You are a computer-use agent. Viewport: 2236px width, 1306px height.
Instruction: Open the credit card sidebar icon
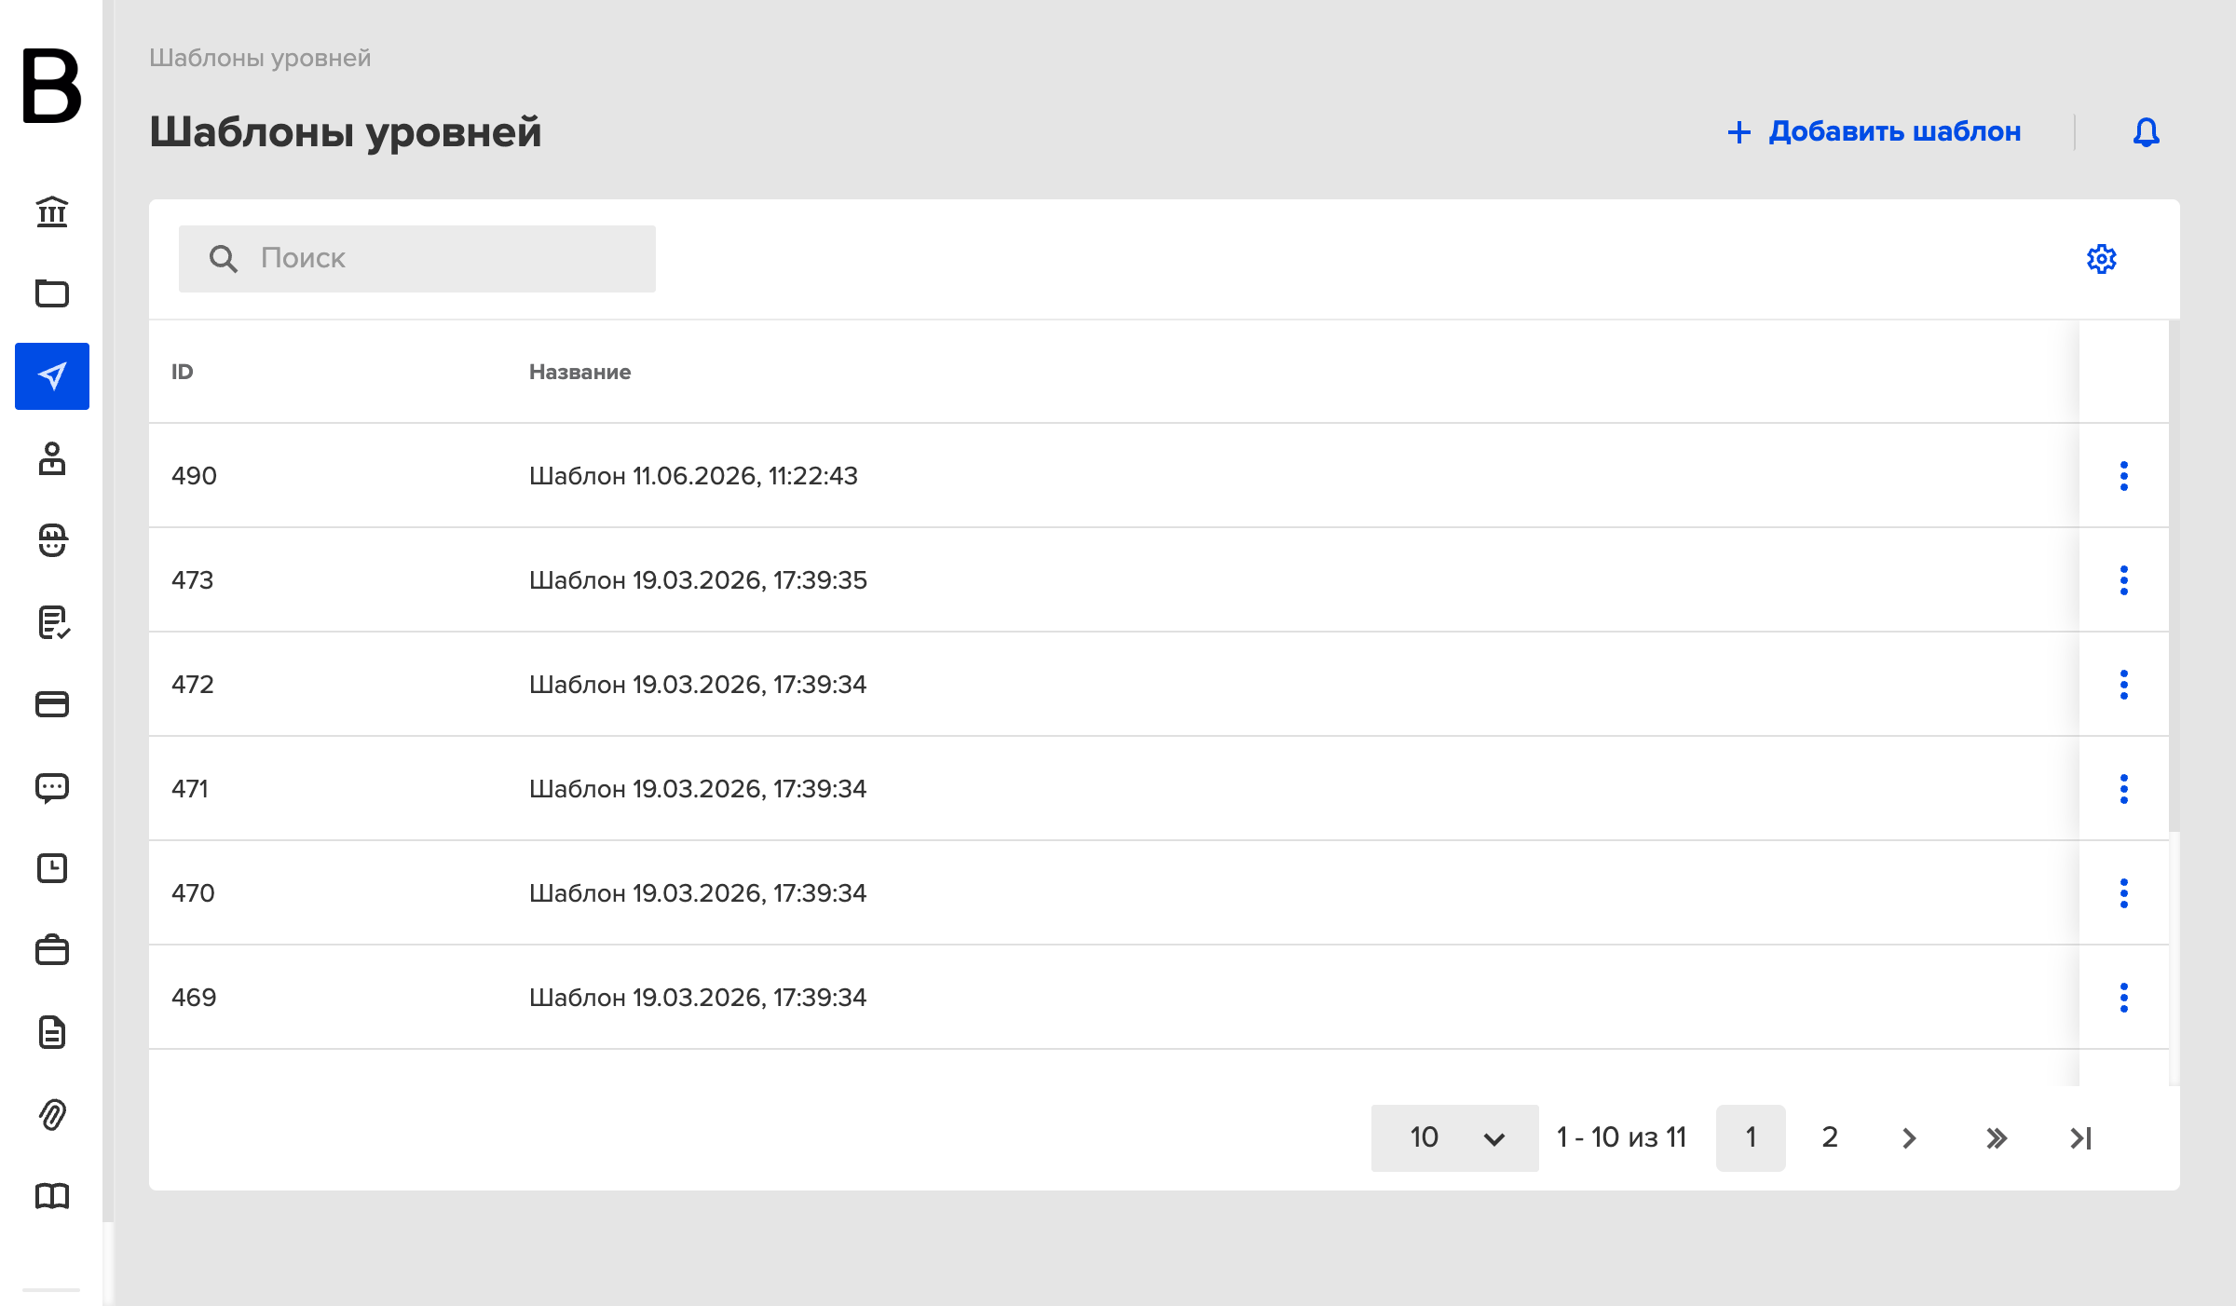[x=52, y=704]
